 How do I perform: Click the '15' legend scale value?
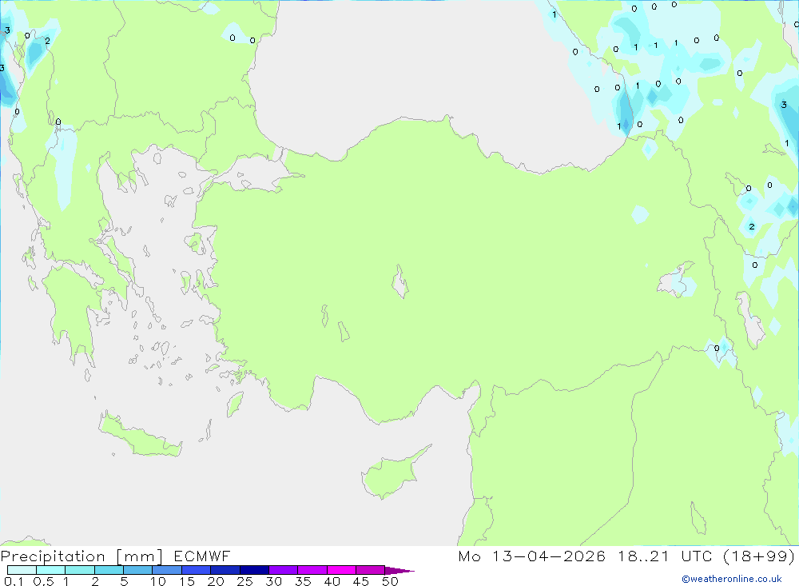(x=186, y=581)
